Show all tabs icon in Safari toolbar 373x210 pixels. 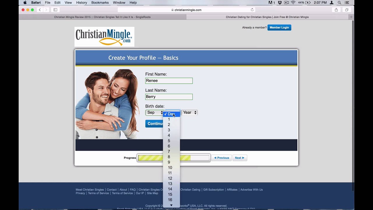tap(347, 10)
